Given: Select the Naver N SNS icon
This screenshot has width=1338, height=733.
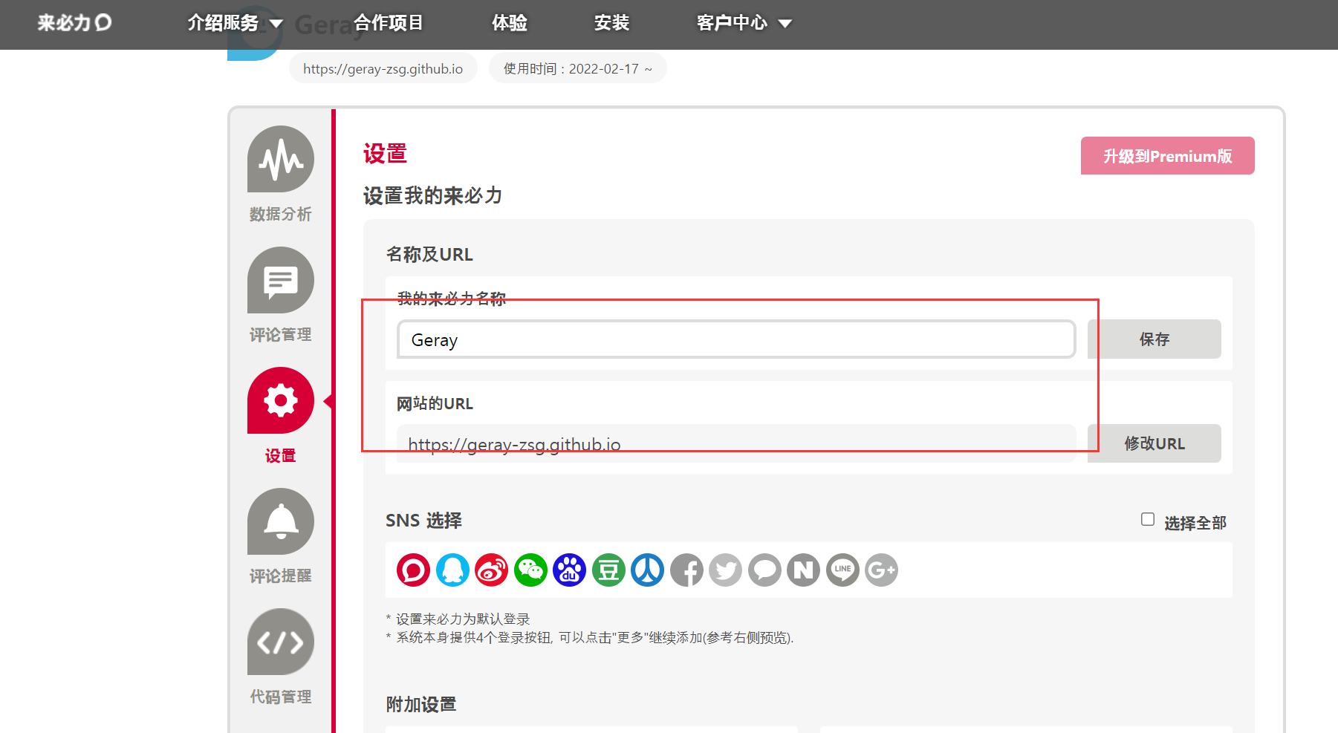Looking at the screenshot, I should pos(803,570).
